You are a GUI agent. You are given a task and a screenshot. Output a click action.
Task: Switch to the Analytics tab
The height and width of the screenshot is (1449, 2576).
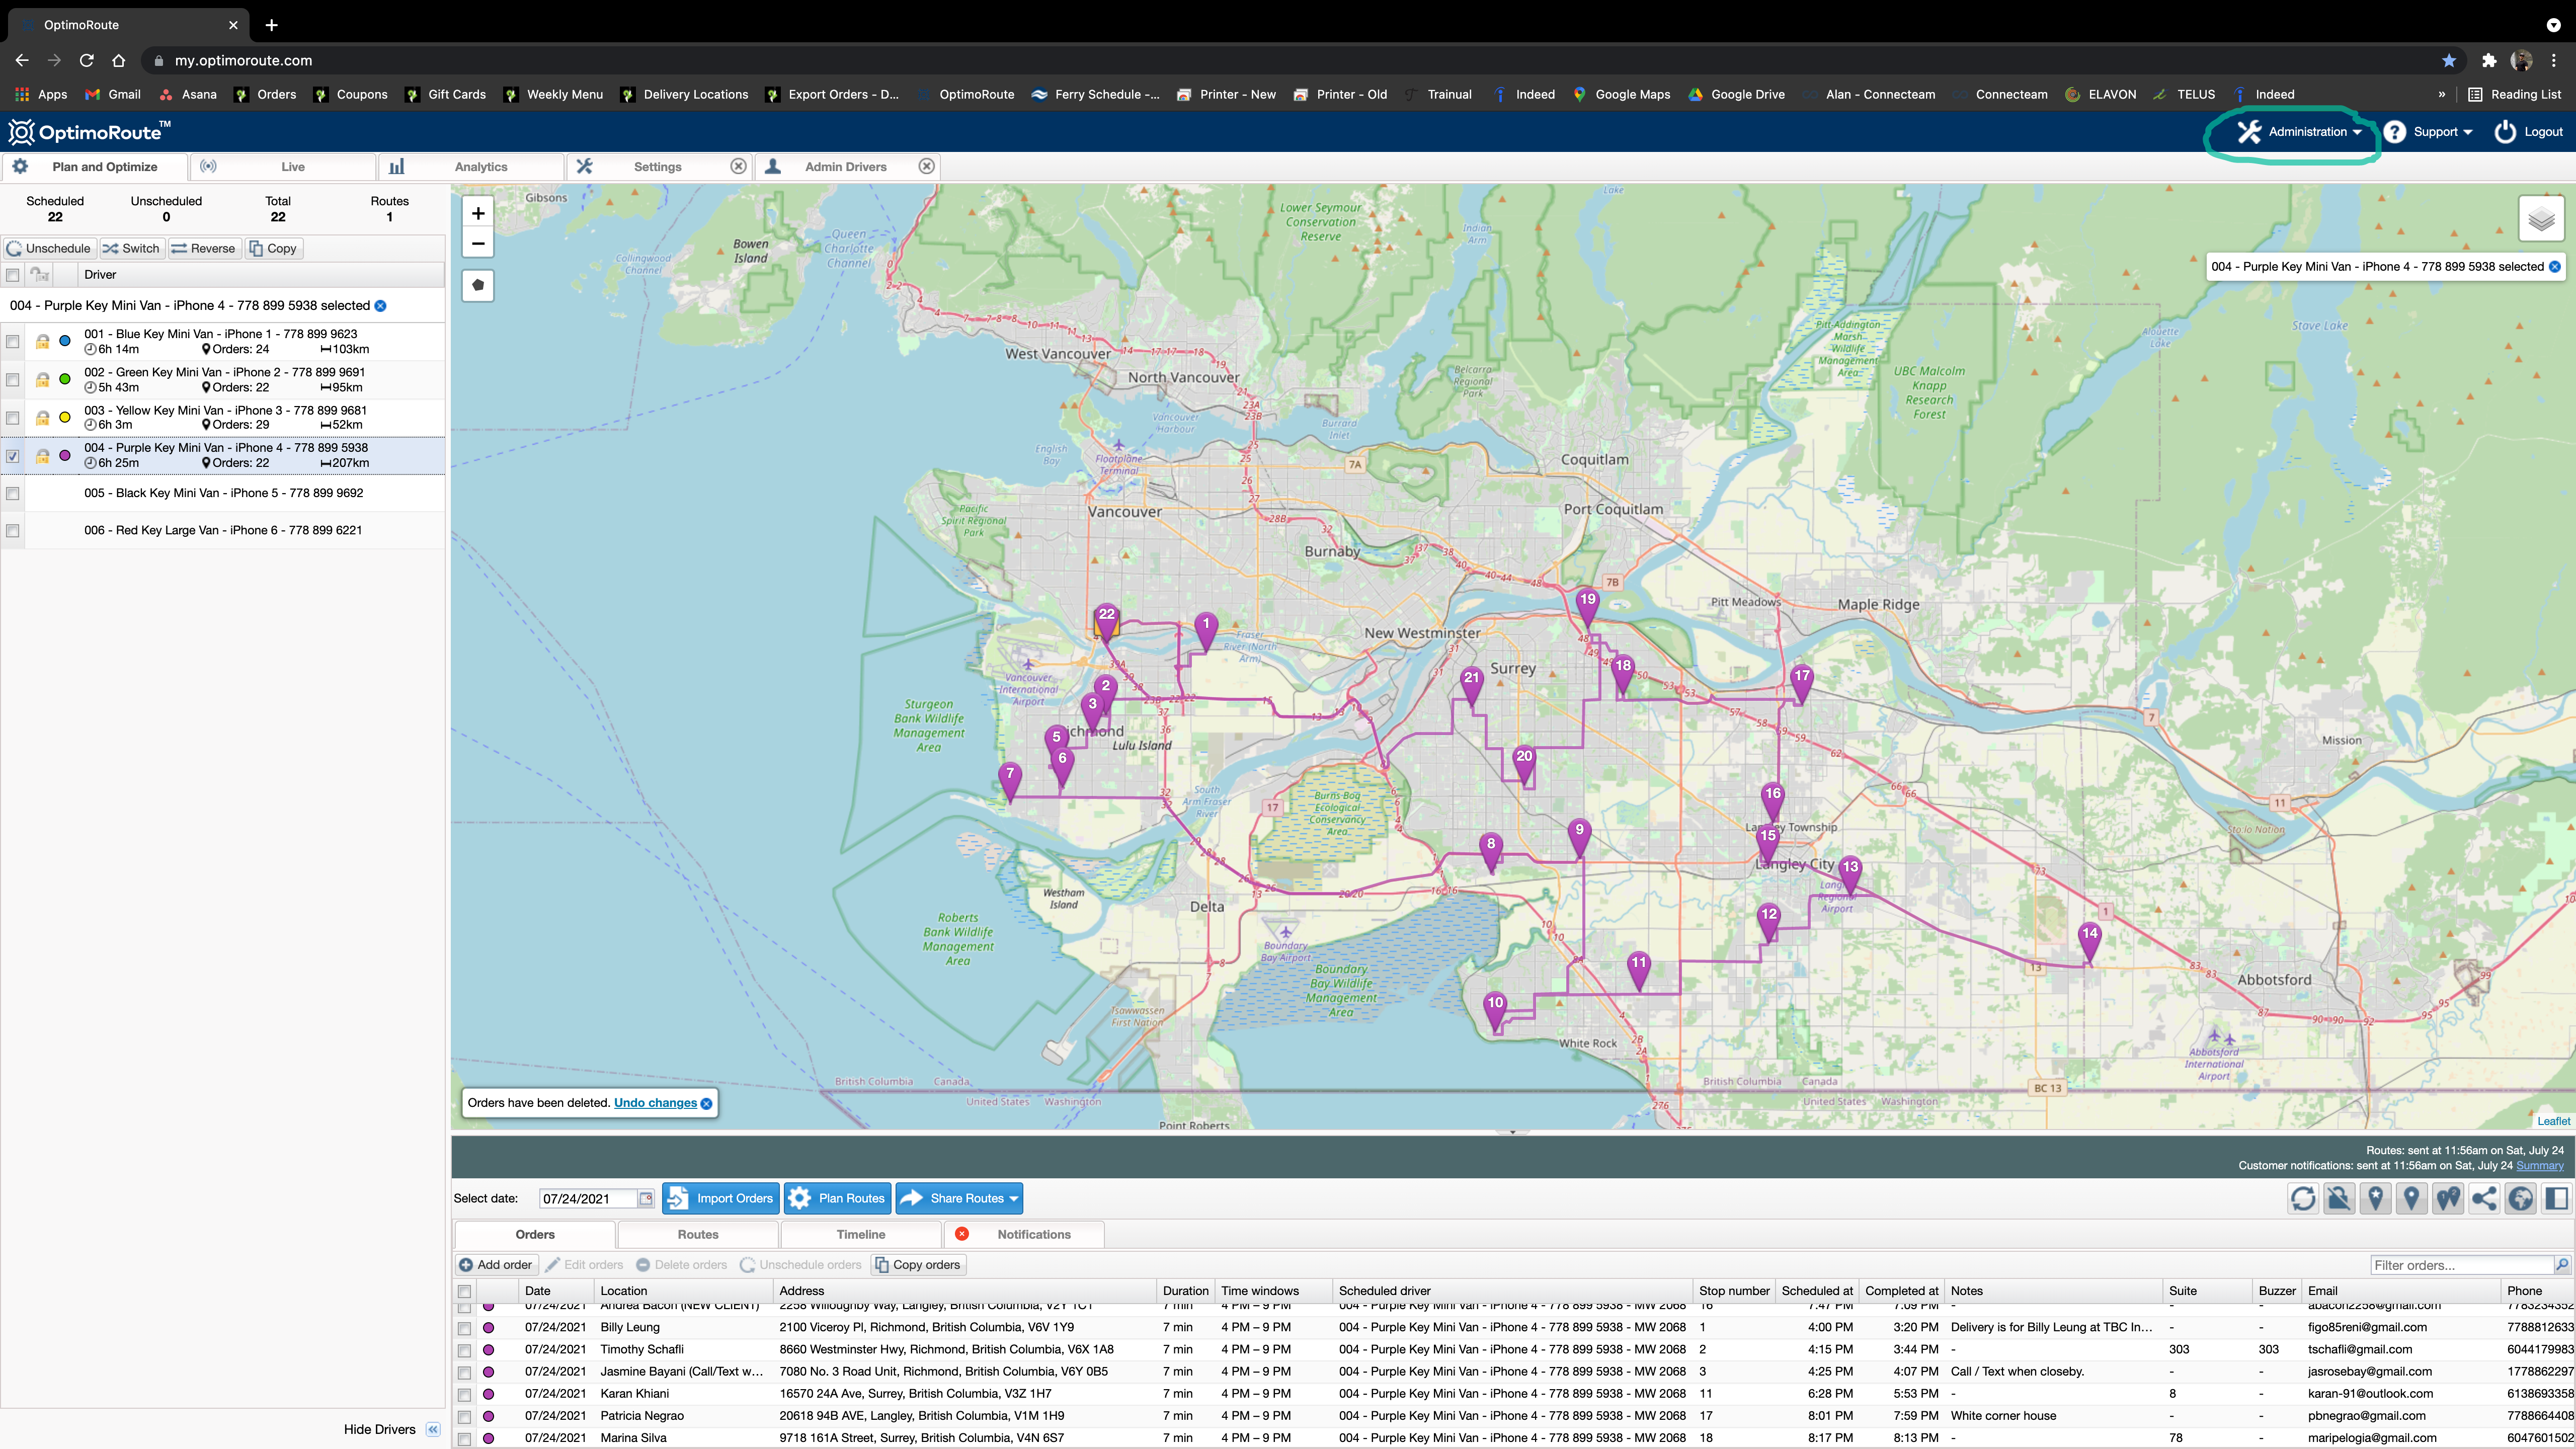480,167
